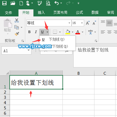Click the touch/mouse mode icon
Screen dimensions: 117x117
click(28, 3)
